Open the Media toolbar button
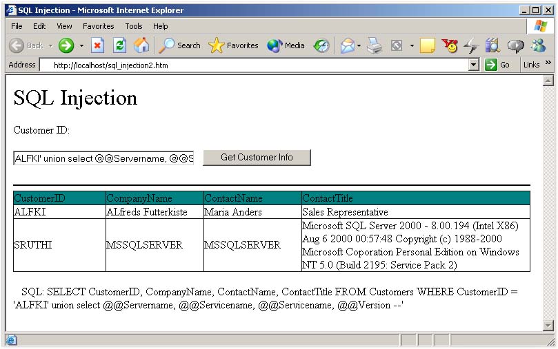 click(286, 45)
